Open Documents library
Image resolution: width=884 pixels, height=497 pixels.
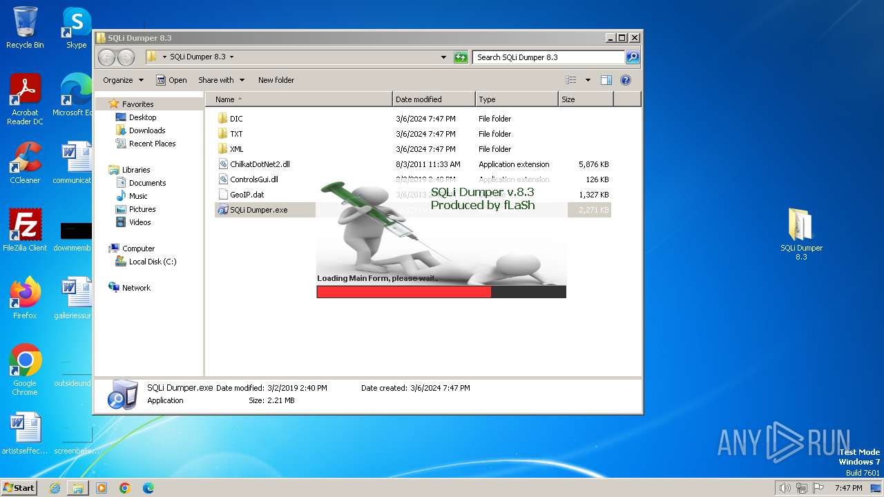[x=147, y=183]
